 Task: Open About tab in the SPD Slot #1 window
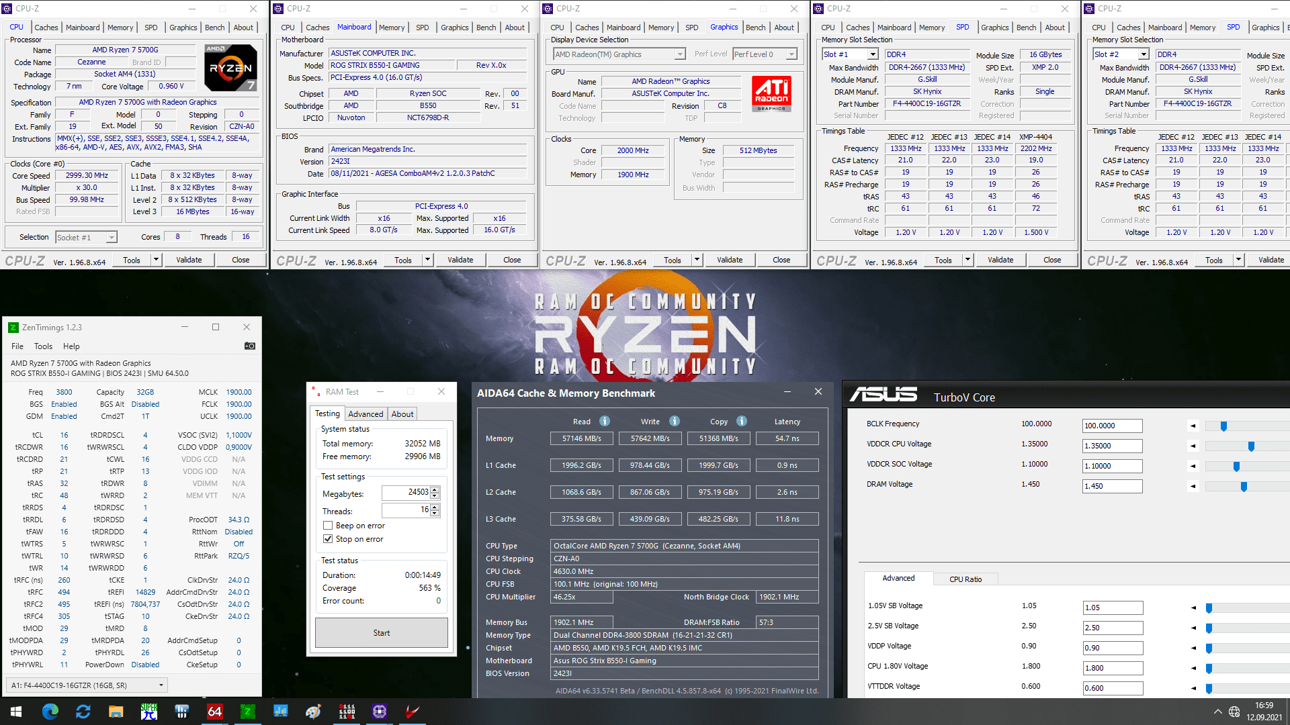click(x=1055, y=28)
